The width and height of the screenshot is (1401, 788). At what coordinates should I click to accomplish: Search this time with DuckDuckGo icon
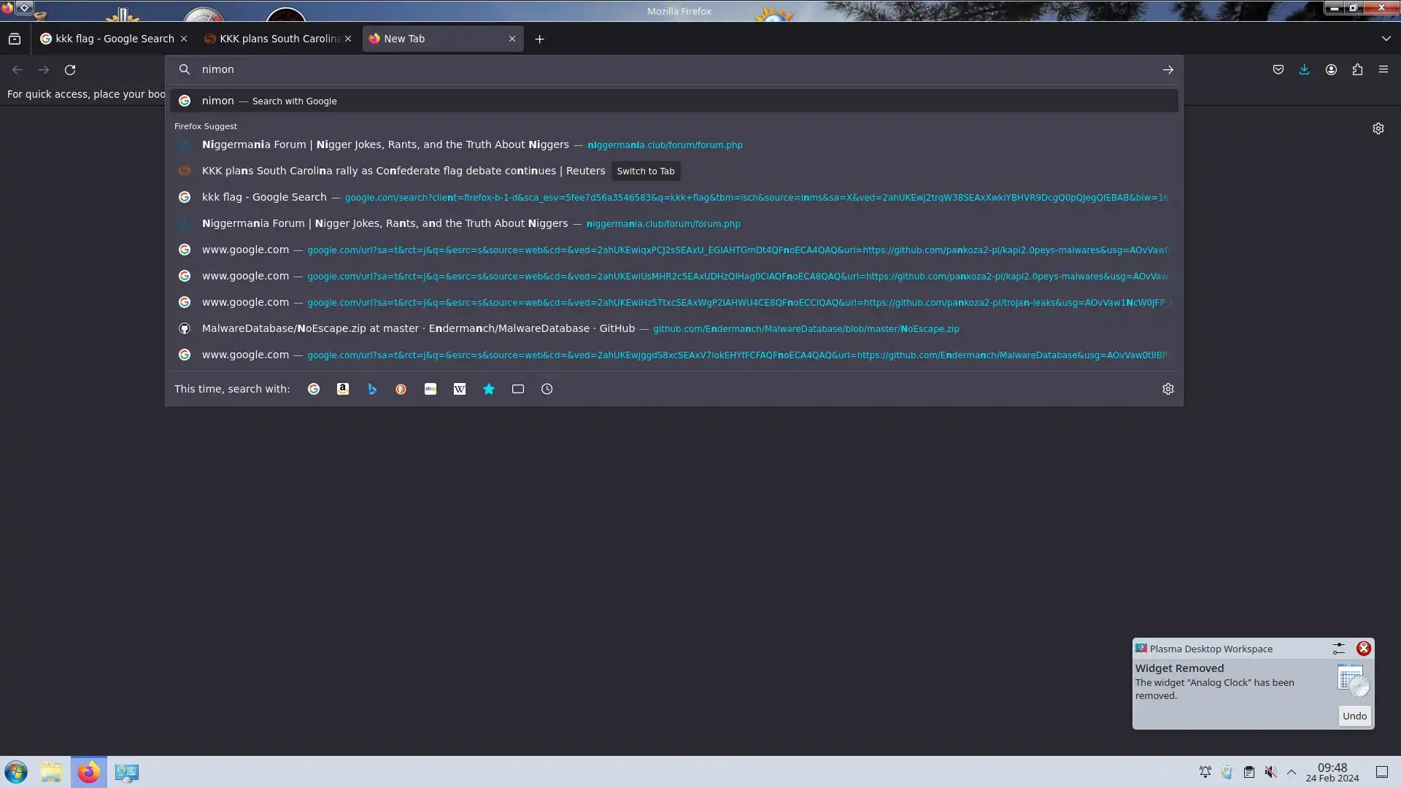[x=401, y=389]
